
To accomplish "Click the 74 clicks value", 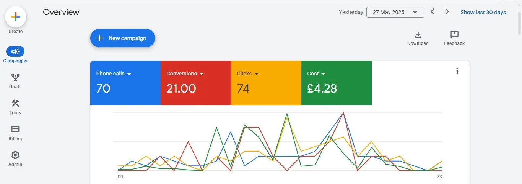I will pos(243,89).
